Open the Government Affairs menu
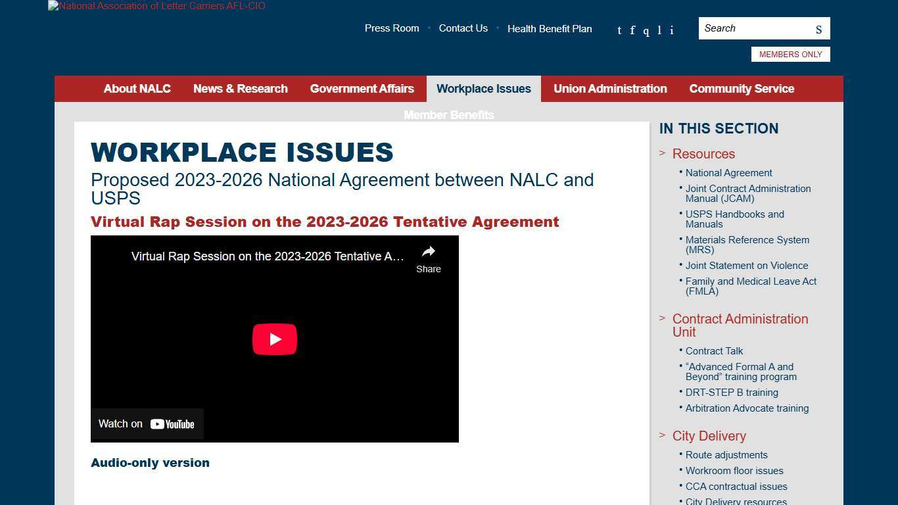The height and width of the screenshot is (505, 898). tap(362, 89)
